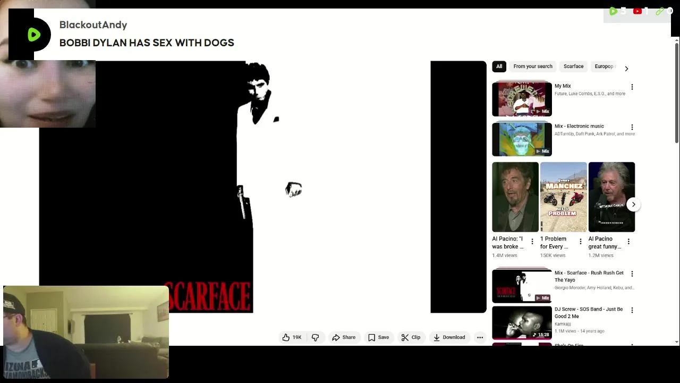Click the green Rumble viewer count icon
This screenshot has height=383, width=680.
614,11
